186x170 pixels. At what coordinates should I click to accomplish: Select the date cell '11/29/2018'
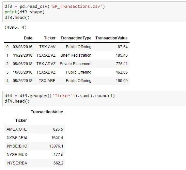23,55
